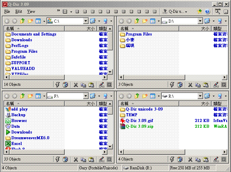The width and height of the screenshot is (231, 172).
Task: Open the File menu
Action: (x=7, y=11)
